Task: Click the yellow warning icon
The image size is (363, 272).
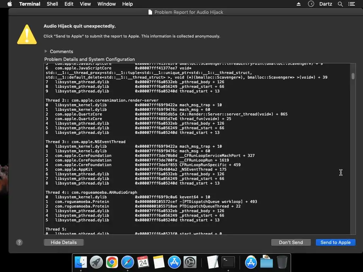Action: pyautogui.click(x=27, y=34)
